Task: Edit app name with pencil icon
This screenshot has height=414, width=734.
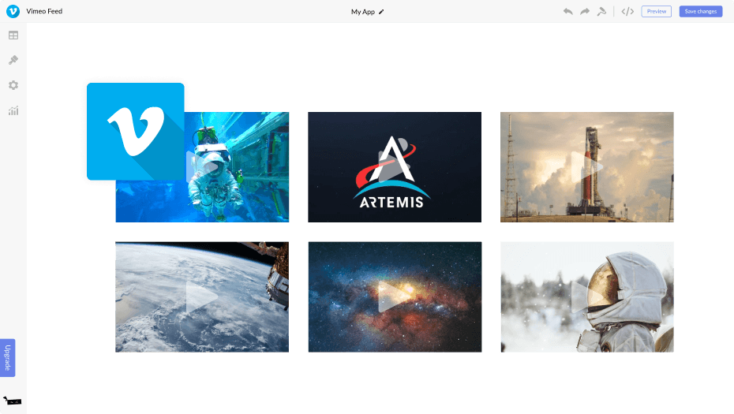Action: tap(381, 12)
